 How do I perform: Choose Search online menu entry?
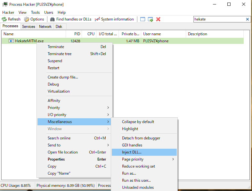pyautogui.click(x=75, y=138)
